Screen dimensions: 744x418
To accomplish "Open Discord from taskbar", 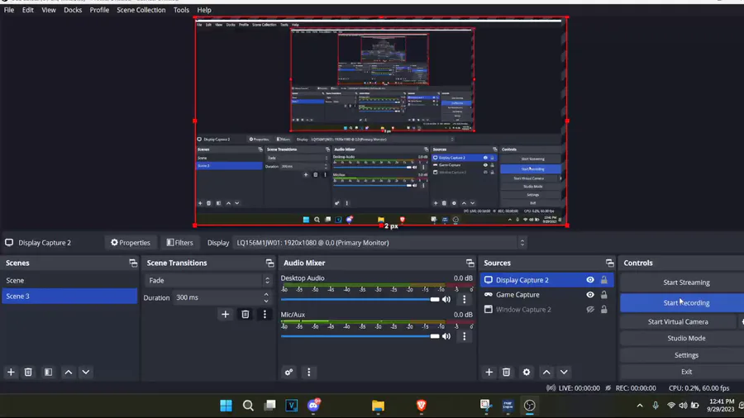I will 313,406.
